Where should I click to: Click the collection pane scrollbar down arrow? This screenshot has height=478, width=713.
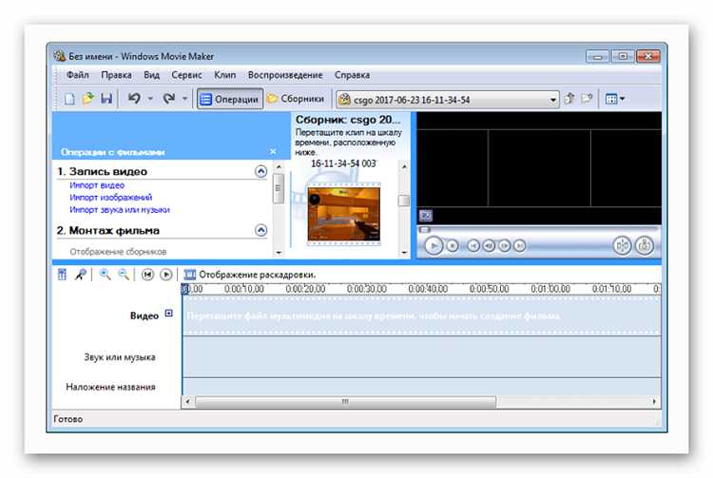click(404, 253)
